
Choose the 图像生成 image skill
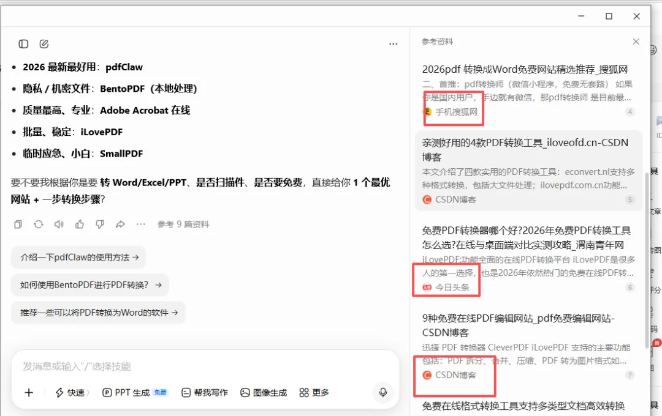tap(264, 393)
